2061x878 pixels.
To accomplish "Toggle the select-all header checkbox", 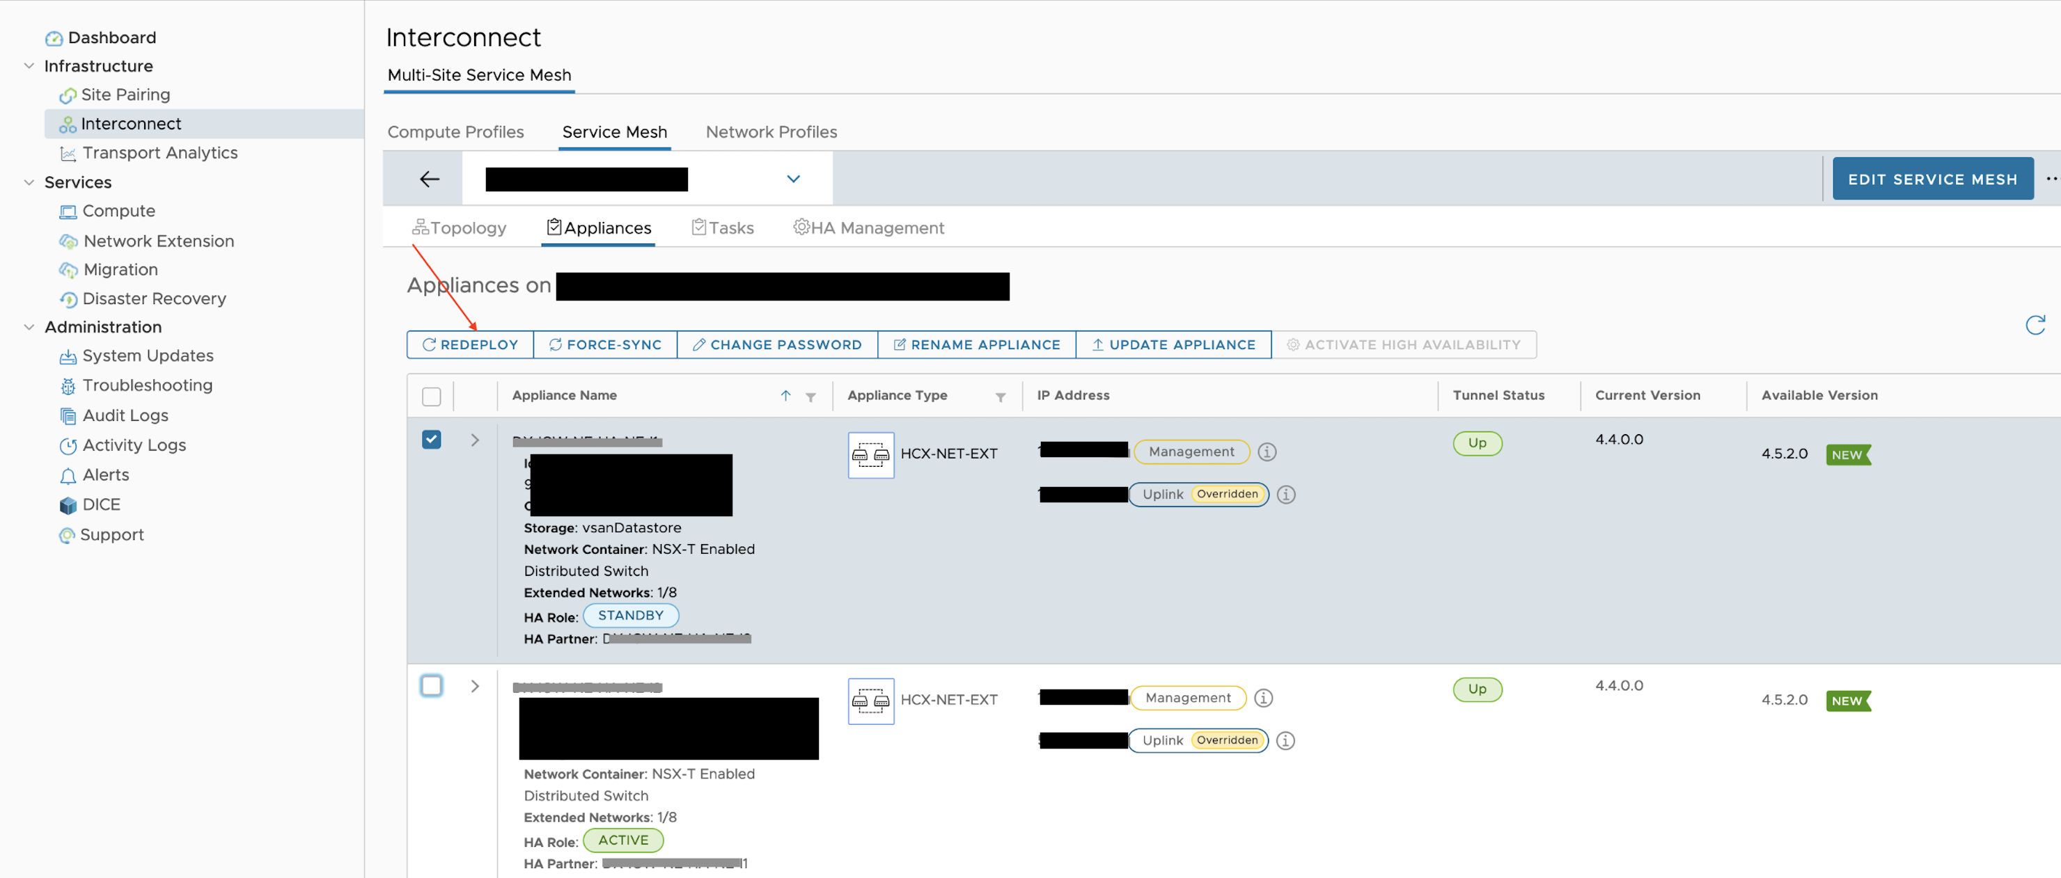I will 431,397.
